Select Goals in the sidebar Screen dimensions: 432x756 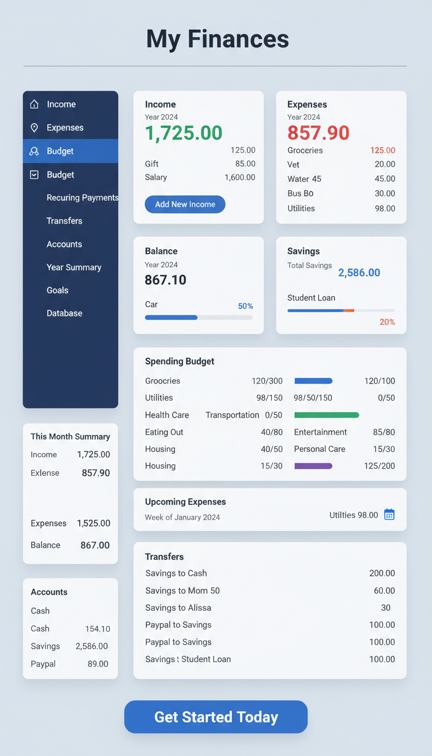click(x=57, y=290)
